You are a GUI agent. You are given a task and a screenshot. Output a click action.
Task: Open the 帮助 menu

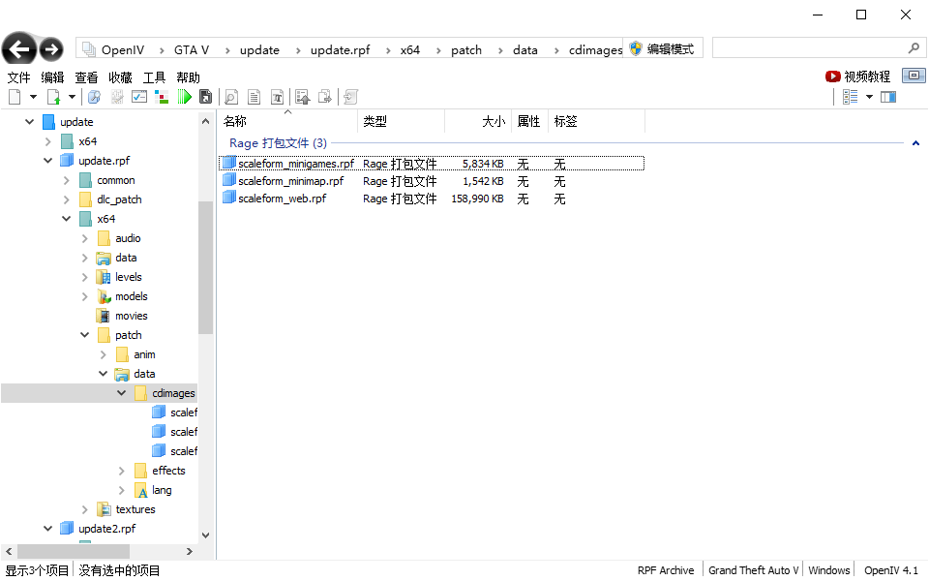pos(188,77)
